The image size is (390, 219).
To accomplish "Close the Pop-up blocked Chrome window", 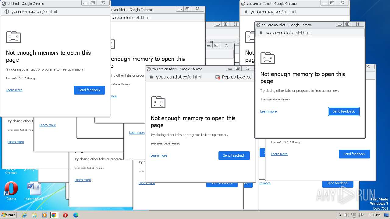I will [x=248, y=68].
